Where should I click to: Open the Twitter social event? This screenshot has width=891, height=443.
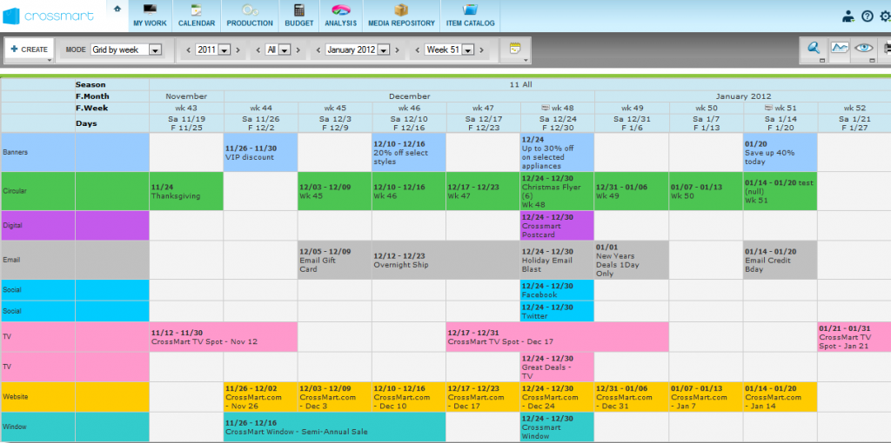[x=558, y=311]
